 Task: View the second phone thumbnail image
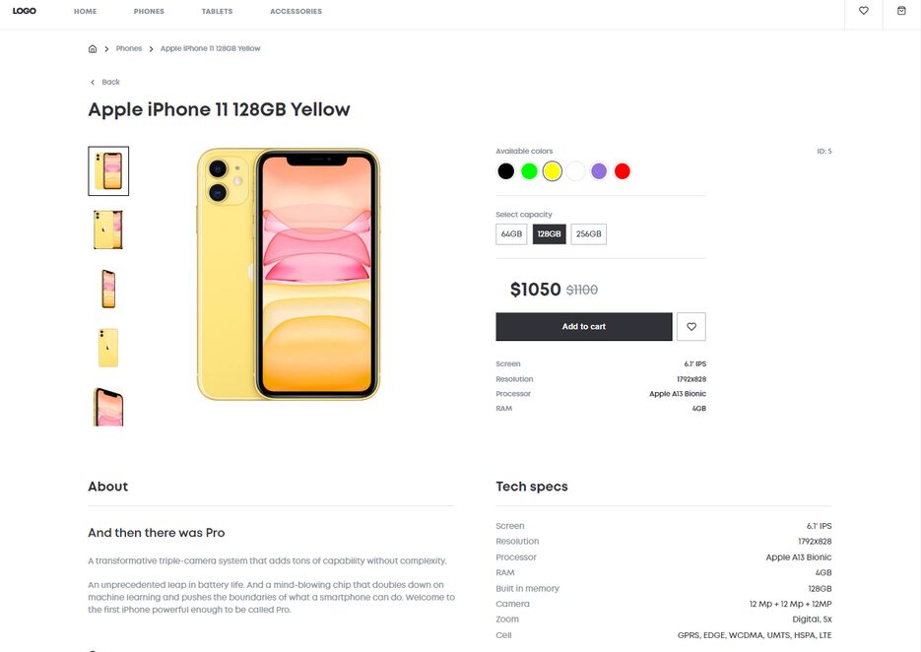[x=108, y=229]
